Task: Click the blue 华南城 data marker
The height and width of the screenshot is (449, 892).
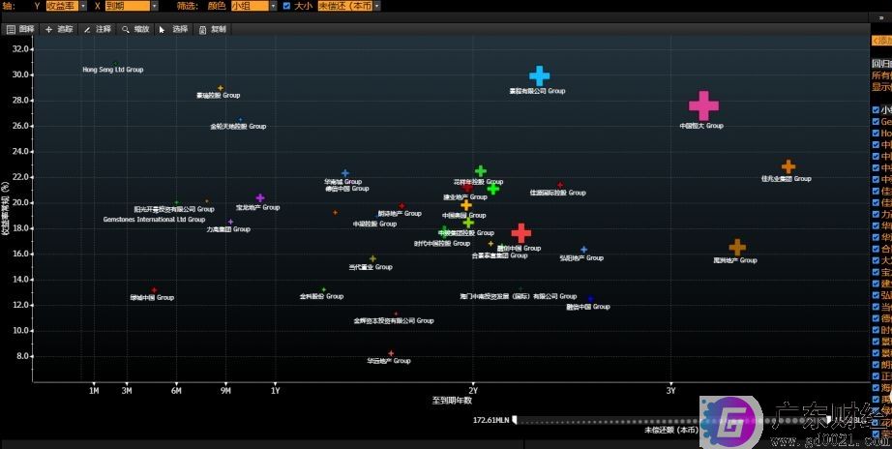Action: coord(344,173)
